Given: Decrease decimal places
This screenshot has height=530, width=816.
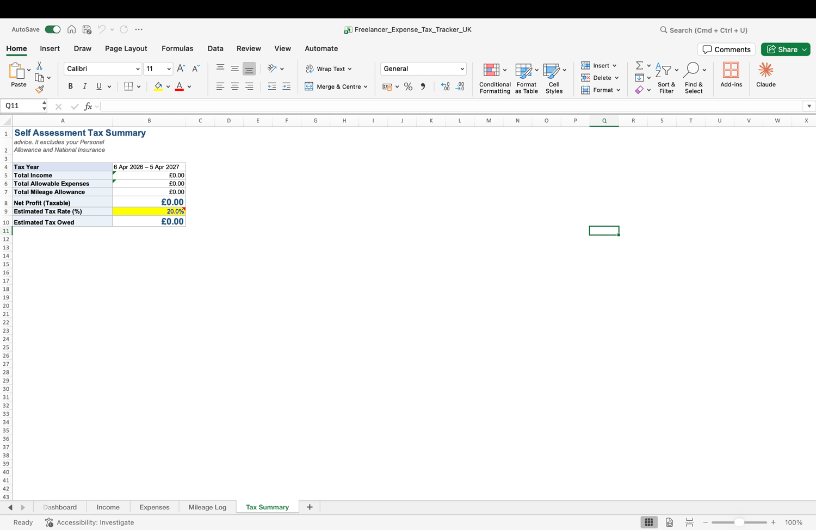Looking at the screenshot, I should point(460,86).
